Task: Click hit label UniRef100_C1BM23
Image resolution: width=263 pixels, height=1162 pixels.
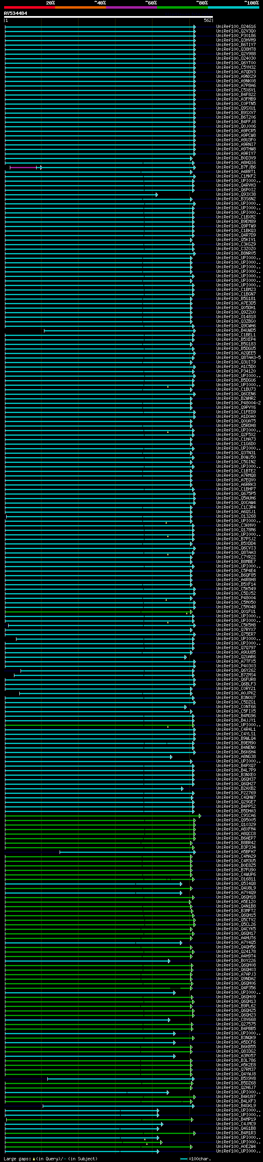Action: [x=236, y=290]
